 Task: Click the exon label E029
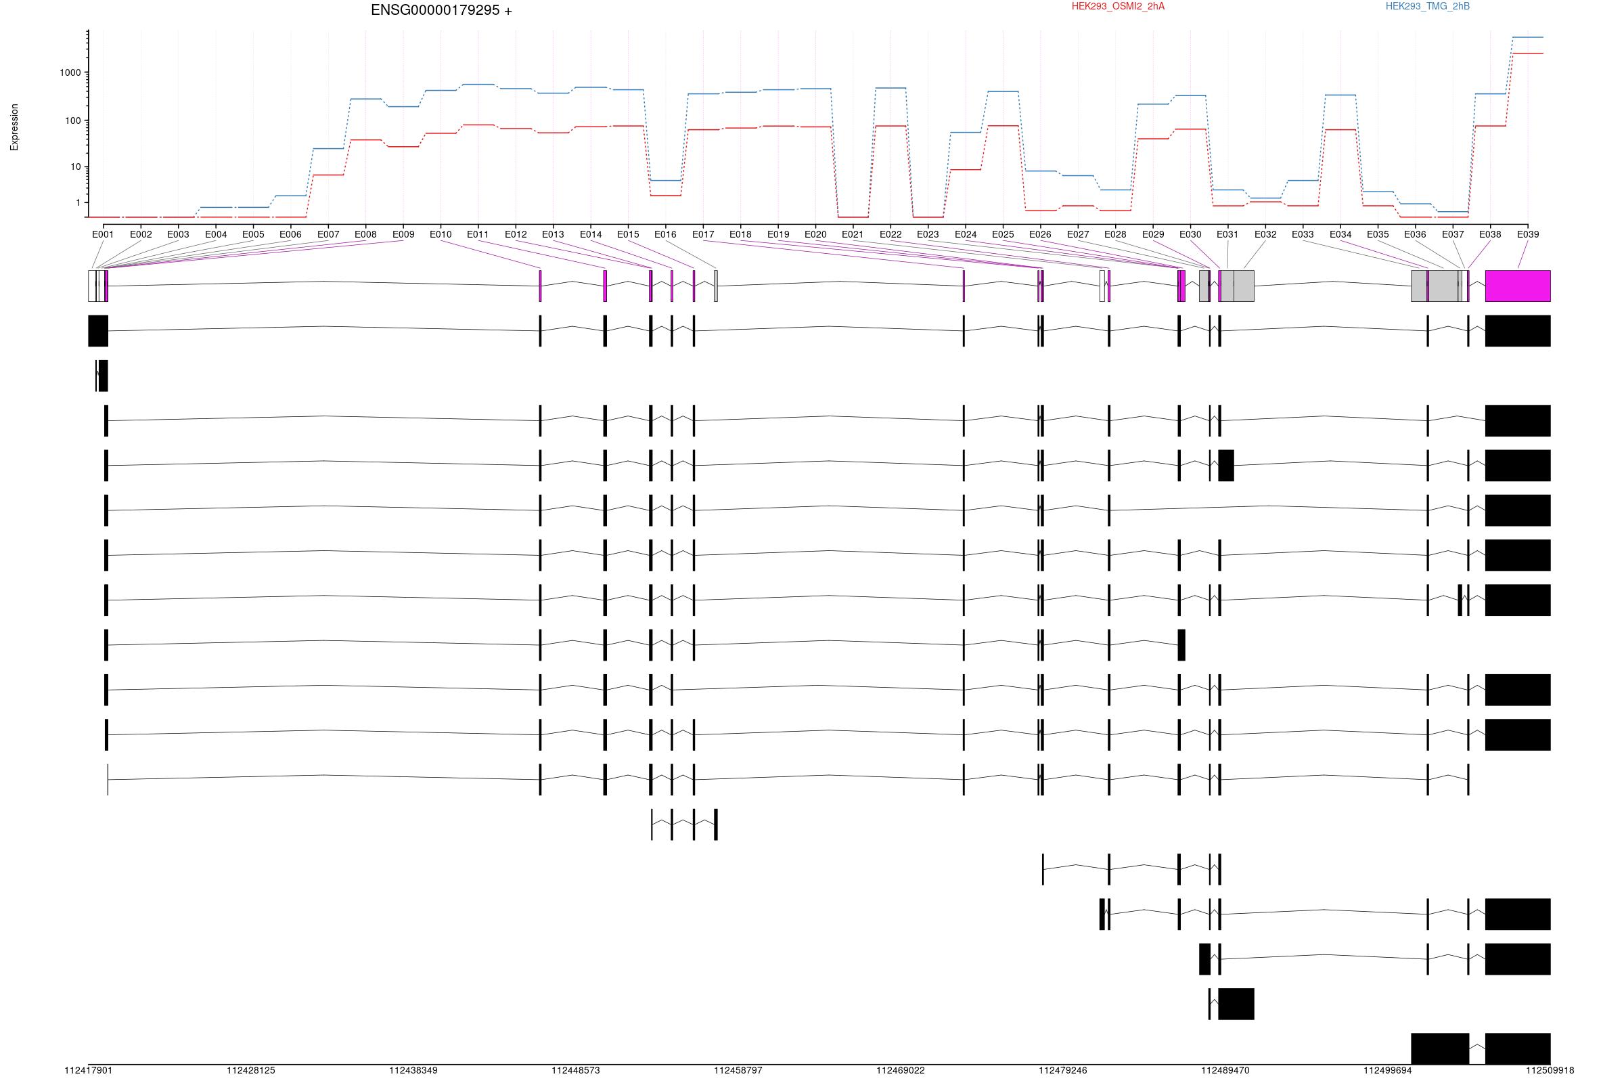[1153, 234]
